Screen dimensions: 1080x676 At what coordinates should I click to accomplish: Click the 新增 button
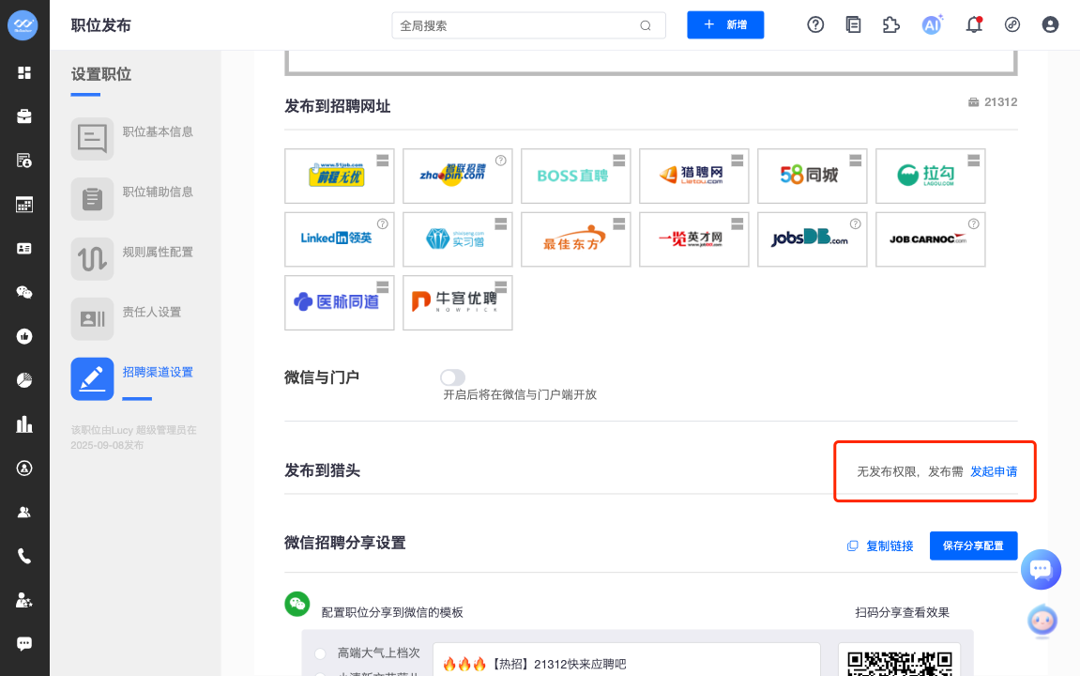coord(725,24)
